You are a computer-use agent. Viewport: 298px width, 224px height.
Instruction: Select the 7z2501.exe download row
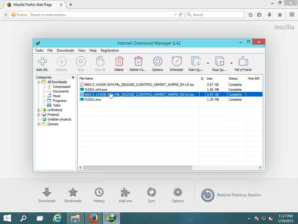point(170,99)
